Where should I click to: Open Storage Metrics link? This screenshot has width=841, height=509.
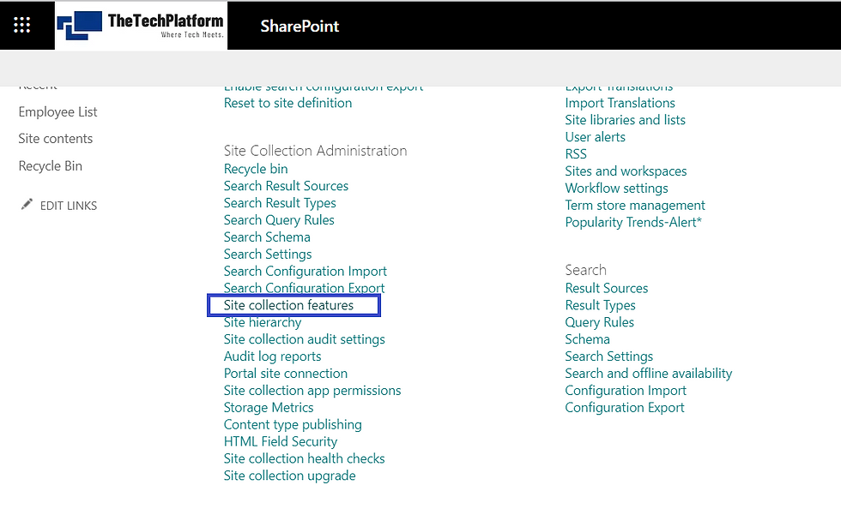tap(268, 408)
